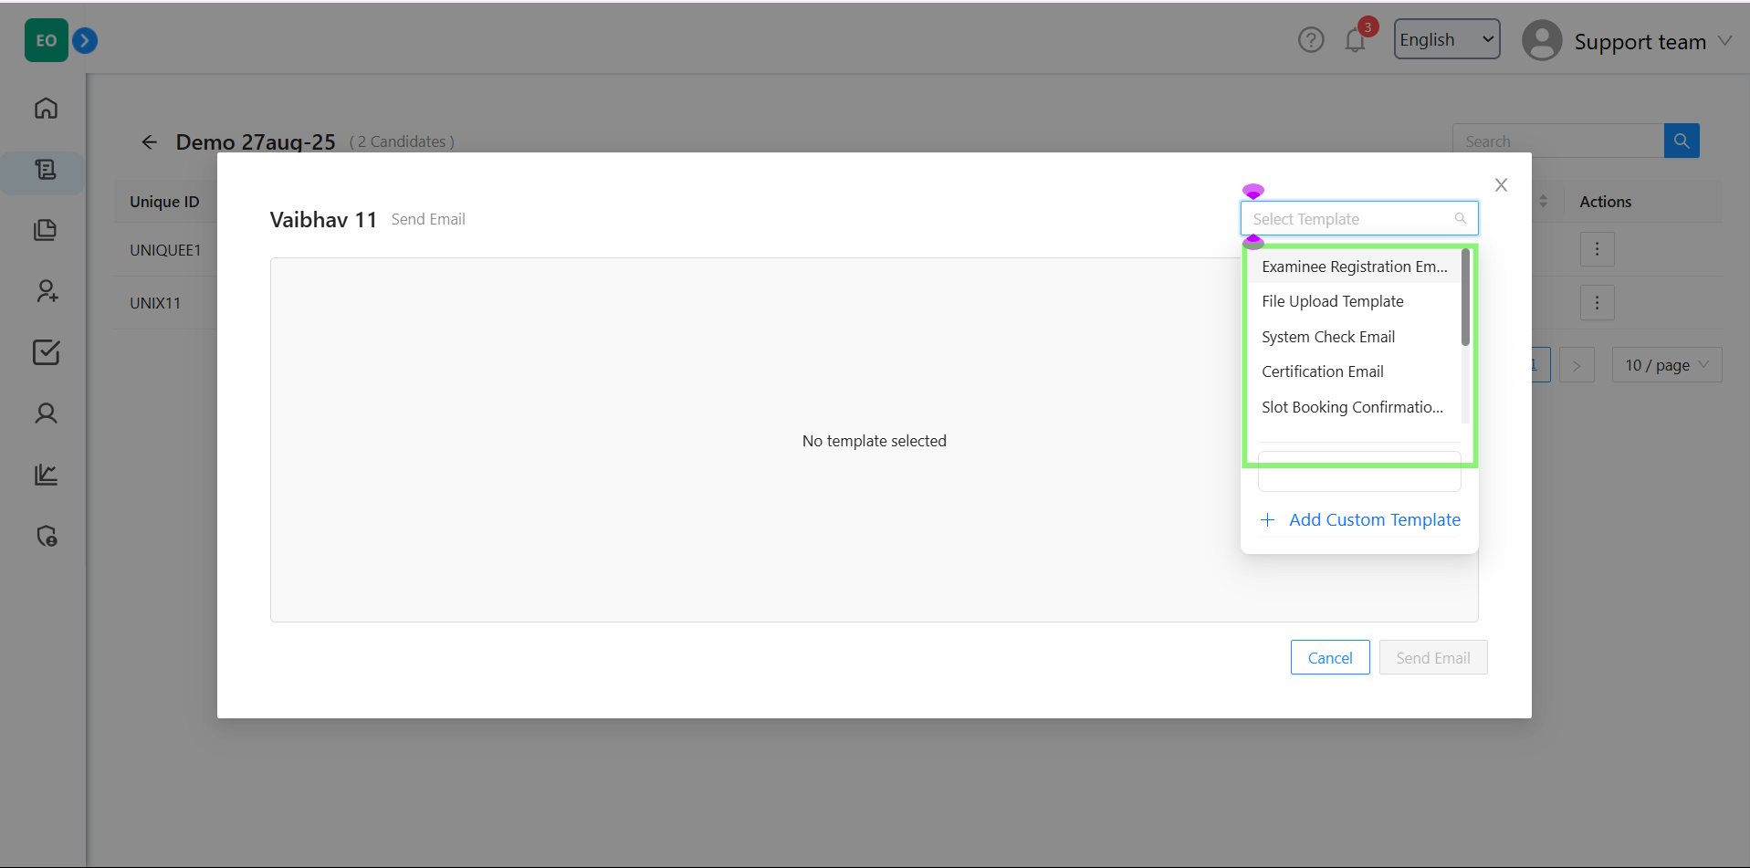
Task: Click the Cancel button
Action: 1329,658
